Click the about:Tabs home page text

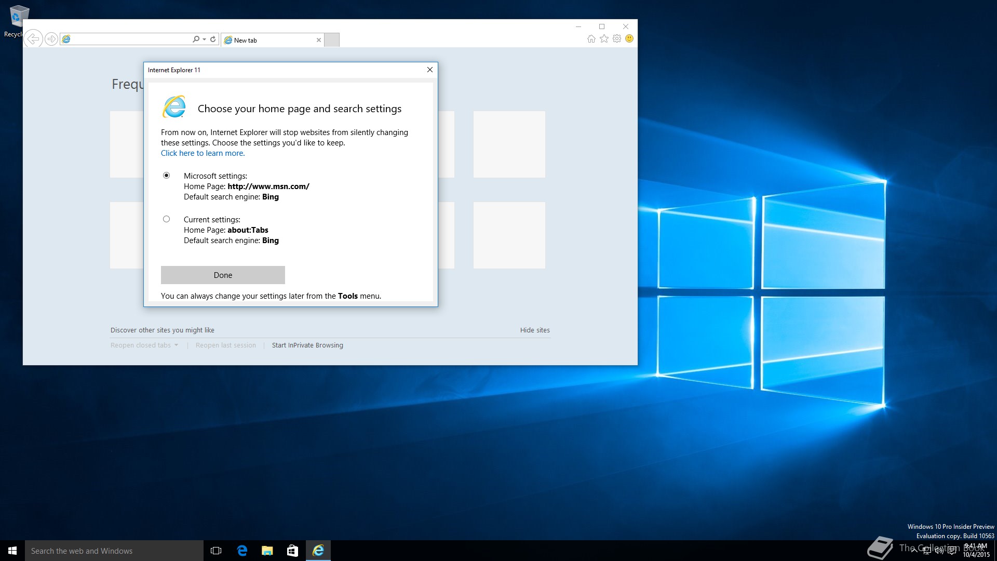248,230
